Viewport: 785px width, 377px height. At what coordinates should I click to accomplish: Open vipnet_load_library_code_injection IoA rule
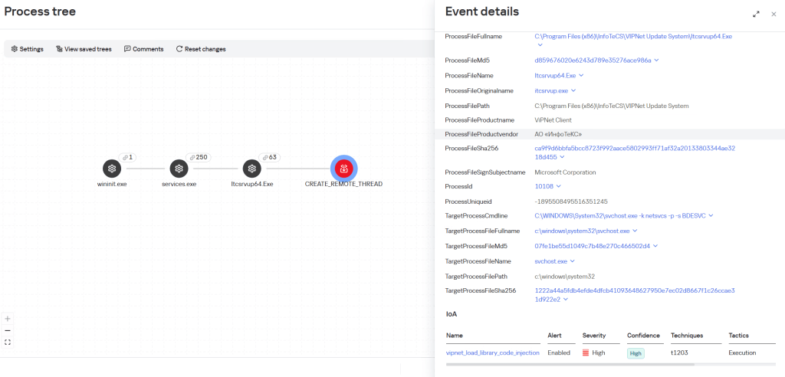pyautogui.click(x=493, y=352)
